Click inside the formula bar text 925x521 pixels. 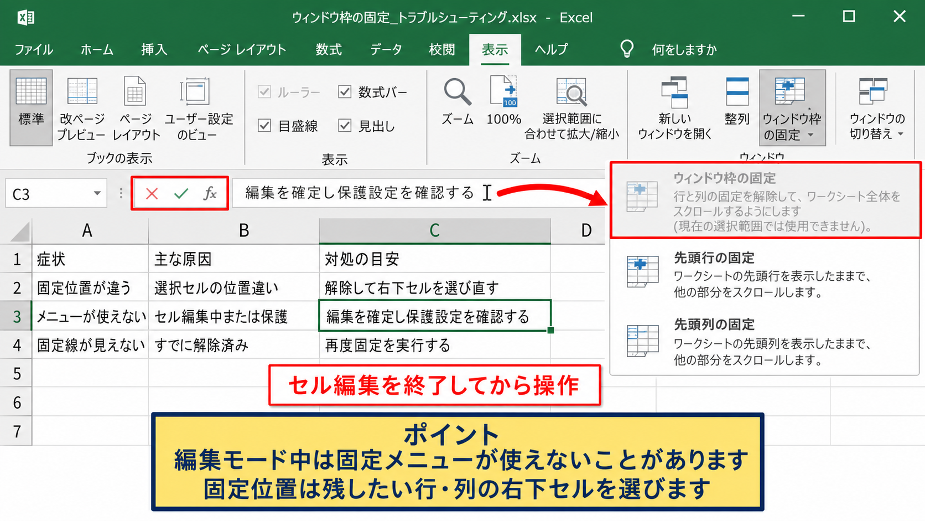360,193
